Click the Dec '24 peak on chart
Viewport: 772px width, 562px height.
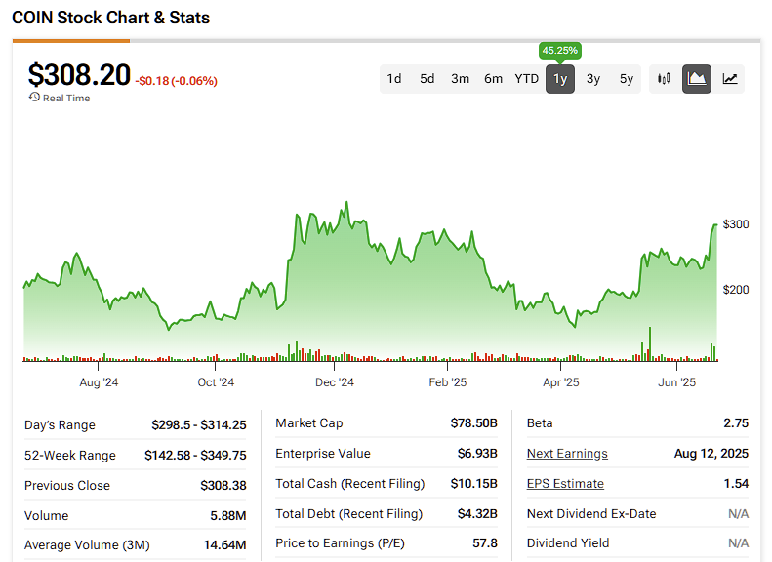point(346,205)
